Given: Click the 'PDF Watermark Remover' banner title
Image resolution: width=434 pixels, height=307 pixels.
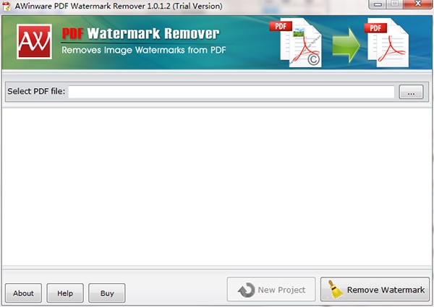Looking at the screenshot, I should 140,33.
